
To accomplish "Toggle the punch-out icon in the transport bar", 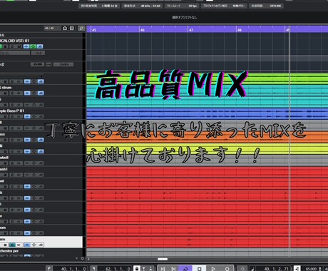I will (150, 269).
